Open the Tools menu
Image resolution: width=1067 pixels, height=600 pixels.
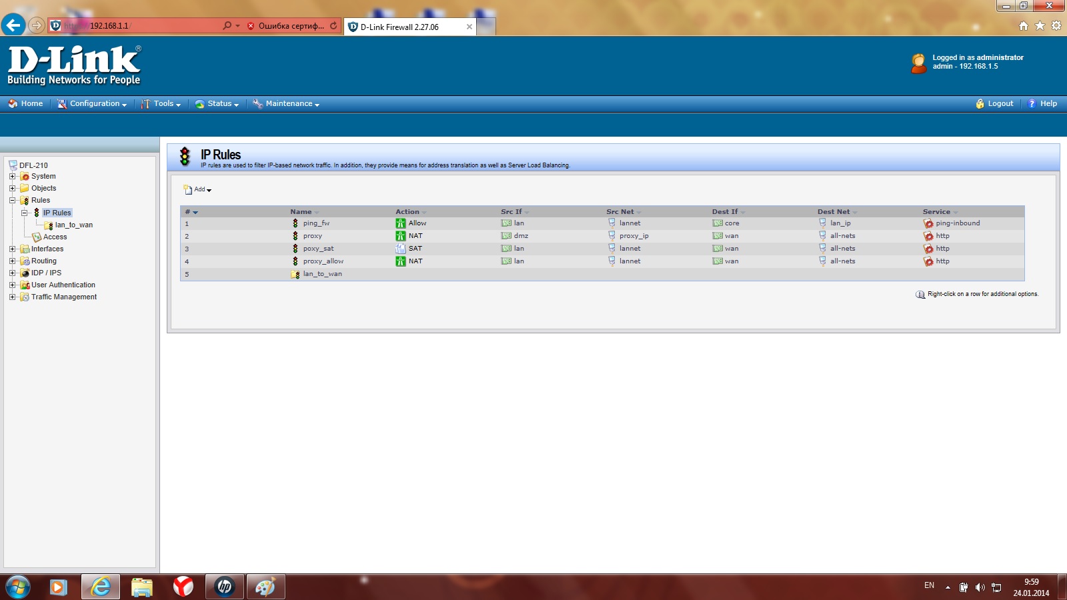pyautogui.click(x=161, y=103)
